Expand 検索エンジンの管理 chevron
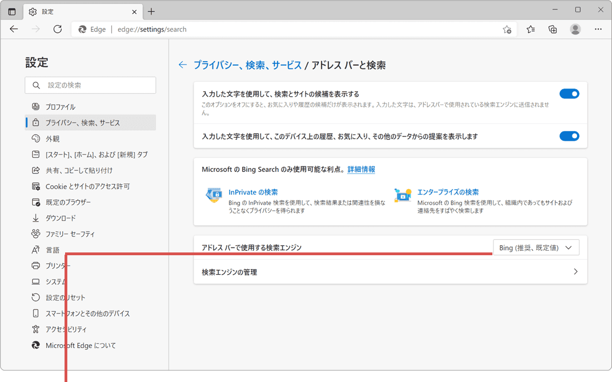 [576, 271]
